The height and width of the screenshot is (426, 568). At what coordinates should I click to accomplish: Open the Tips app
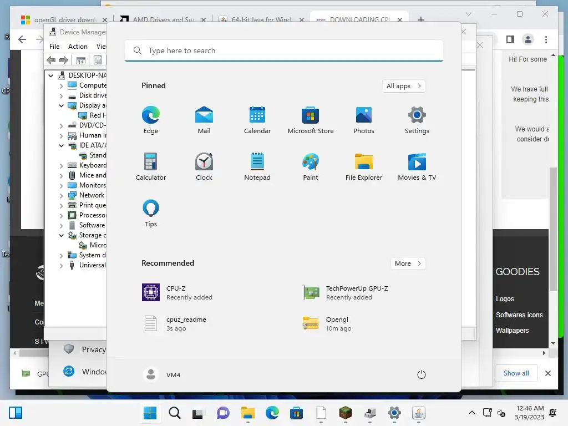coord(151,214)
